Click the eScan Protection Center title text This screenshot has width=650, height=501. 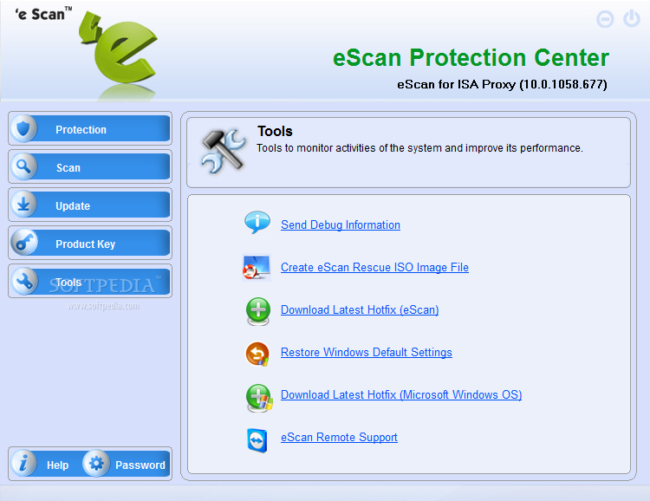[471, 58]
